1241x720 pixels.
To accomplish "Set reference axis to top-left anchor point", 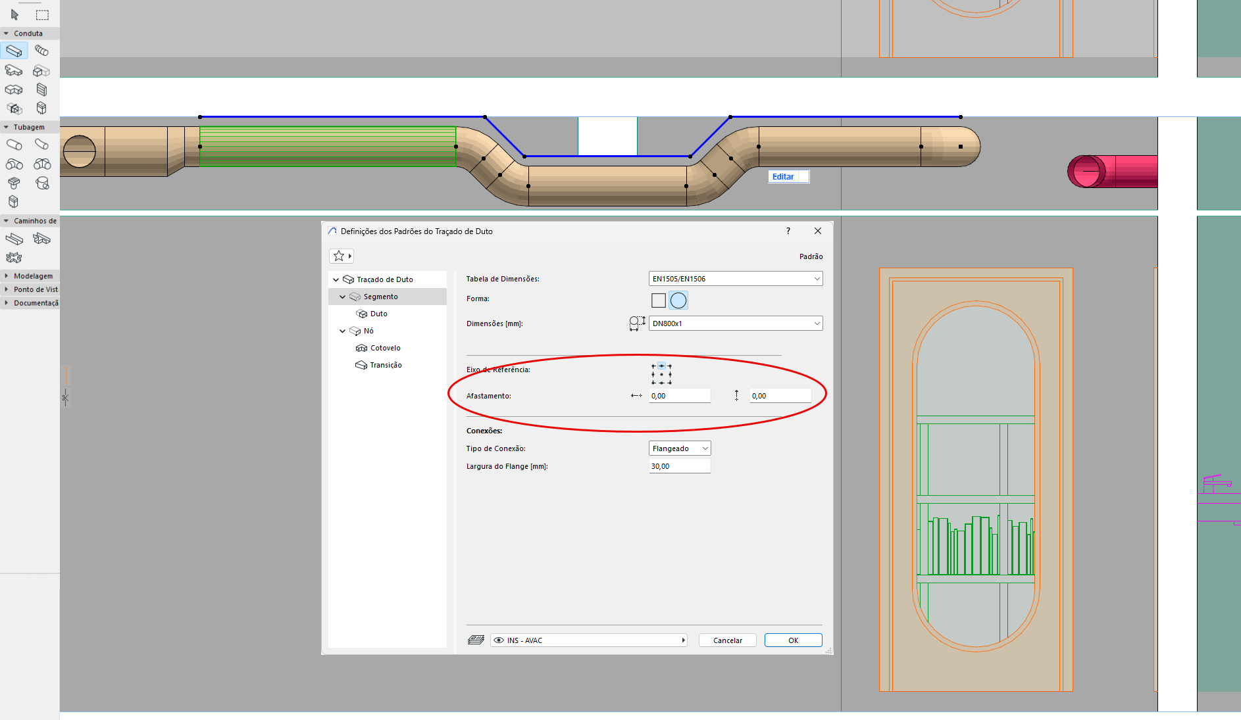I will coord(653,366).
